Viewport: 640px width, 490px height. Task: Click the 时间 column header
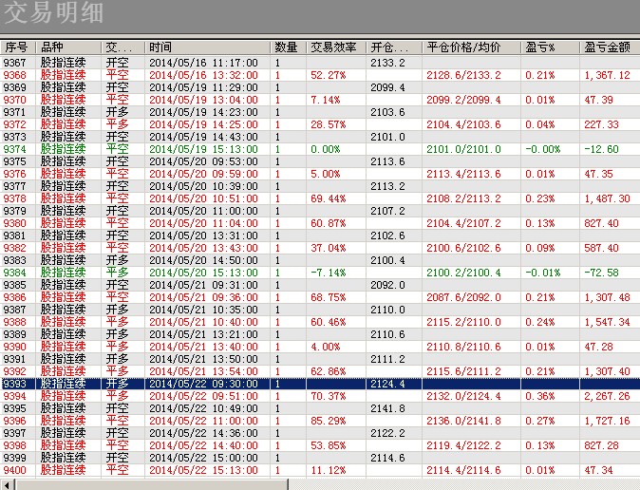pos(207,47)
